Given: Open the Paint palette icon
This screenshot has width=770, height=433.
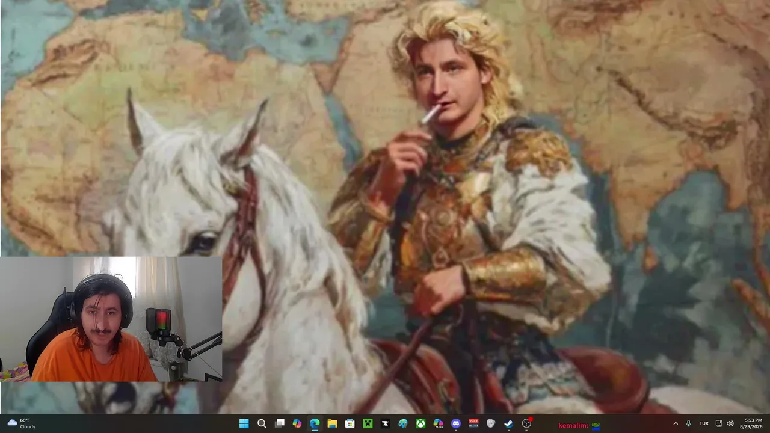Looking at the screenshot, I should pyautogui.click(x=403, y=423).
